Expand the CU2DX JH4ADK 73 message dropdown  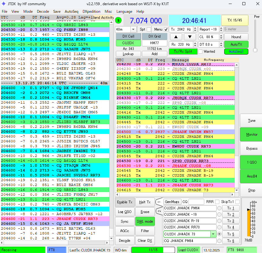tap(213, 234)
